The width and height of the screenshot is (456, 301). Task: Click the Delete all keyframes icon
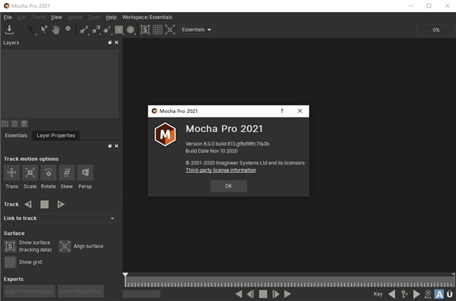428,294
